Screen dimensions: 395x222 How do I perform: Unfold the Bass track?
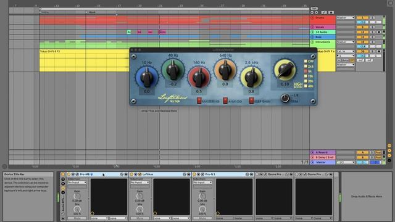[x=312, y=37]
